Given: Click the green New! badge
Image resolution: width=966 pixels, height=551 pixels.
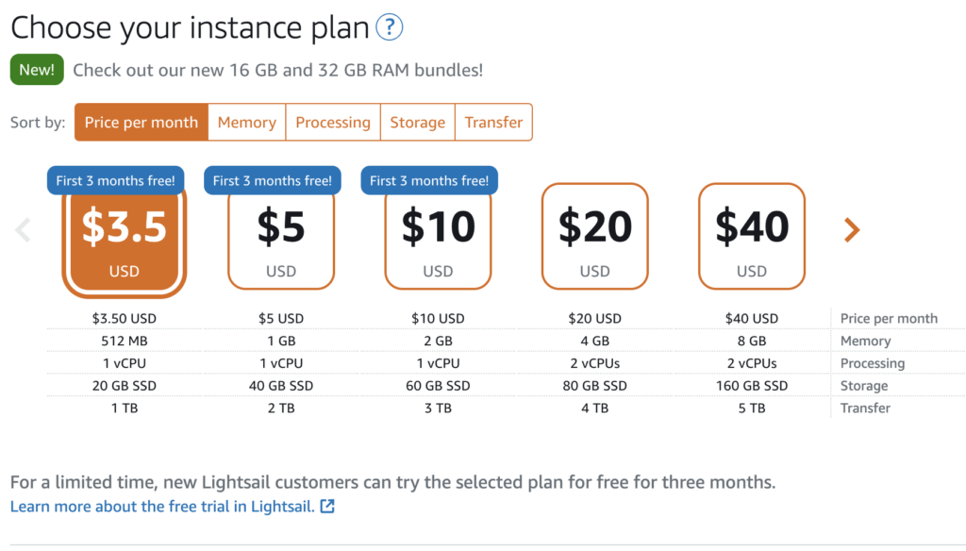Looking at the screenshot, I should pos(37,70).
